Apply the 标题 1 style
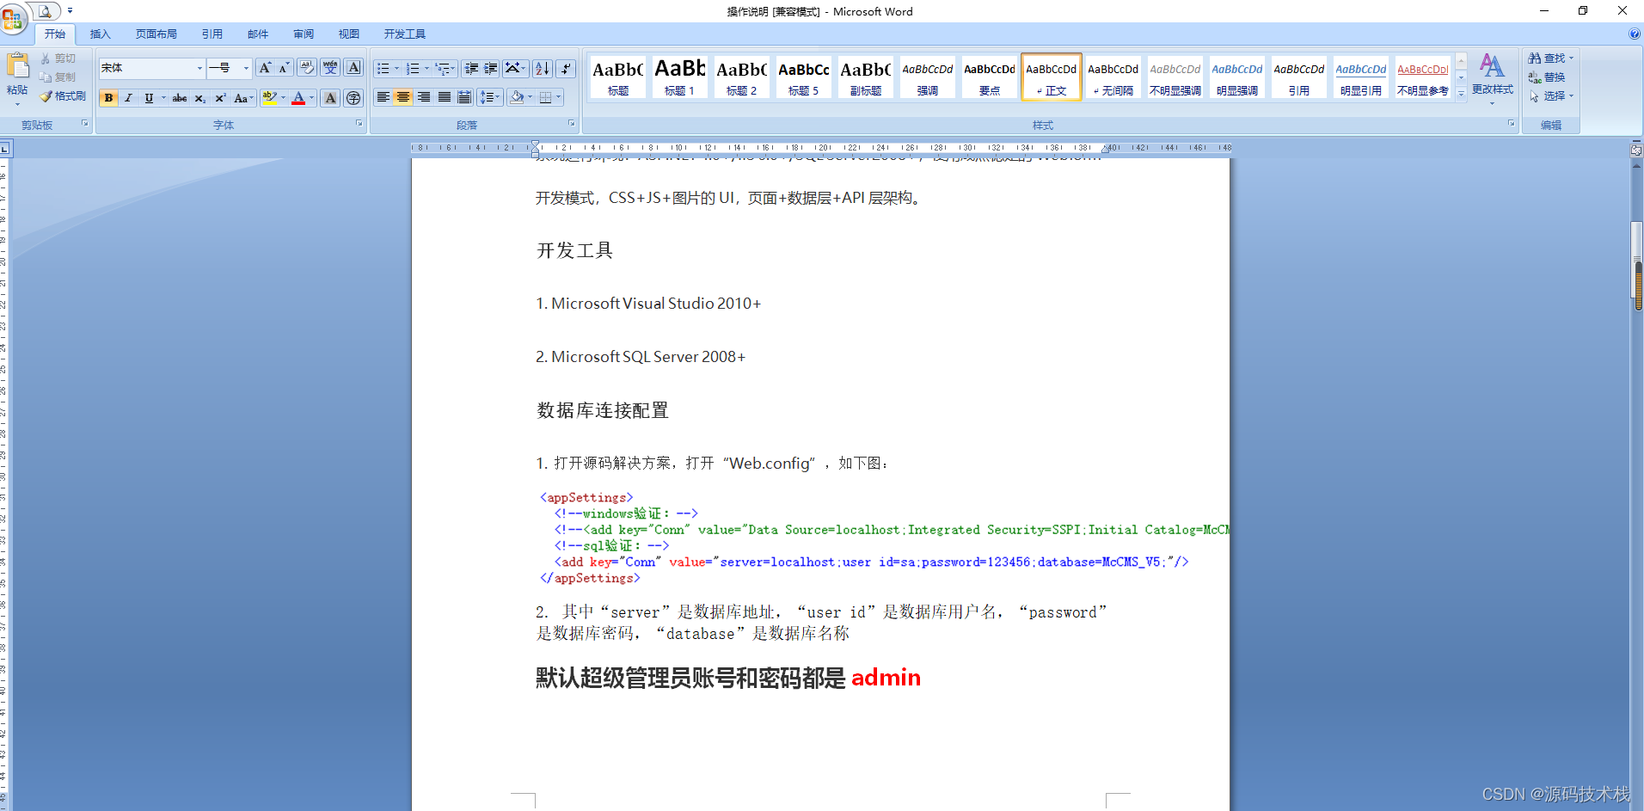Screen dimensions: 1644x811 point(679,76)
